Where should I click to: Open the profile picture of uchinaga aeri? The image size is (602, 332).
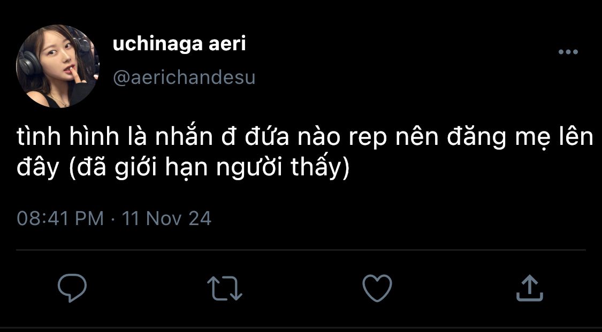click(58, 66)
